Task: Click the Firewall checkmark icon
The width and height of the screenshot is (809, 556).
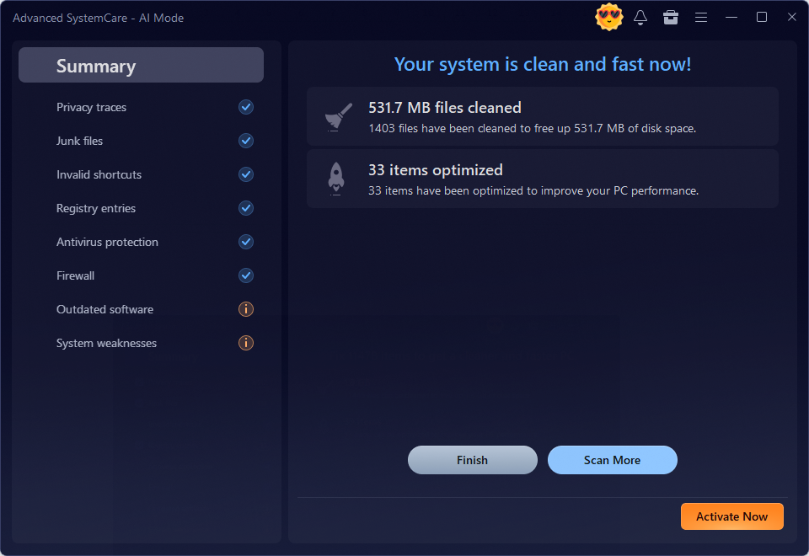Action: 246,275
